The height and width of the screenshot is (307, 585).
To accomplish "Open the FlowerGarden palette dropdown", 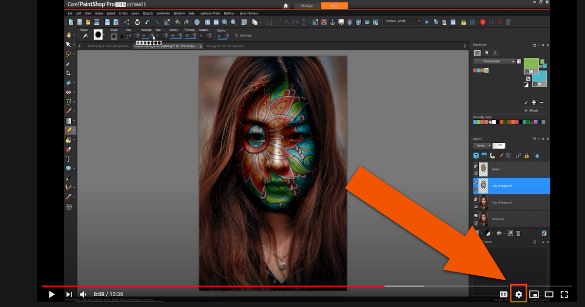I will coord(513,62).
